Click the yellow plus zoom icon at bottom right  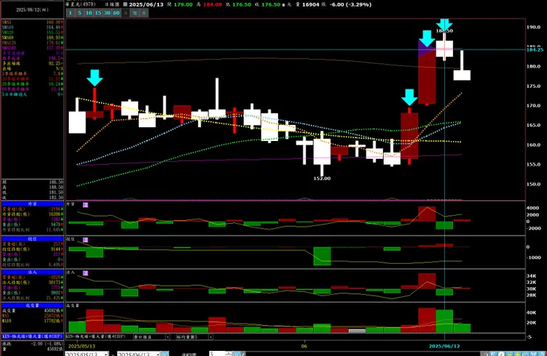[517, 354]
